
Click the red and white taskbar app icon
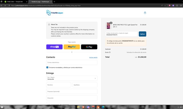(x=93, y=107)
